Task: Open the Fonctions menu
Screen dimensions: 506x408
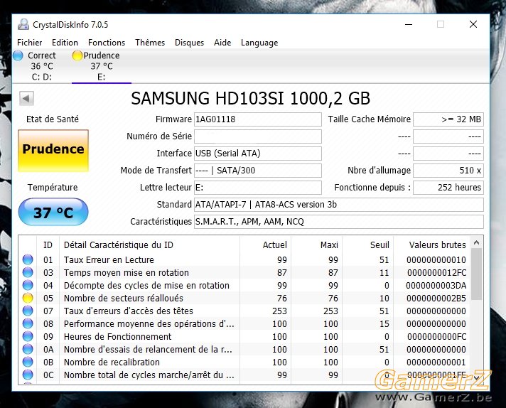Action: click(x=107, y=43)
